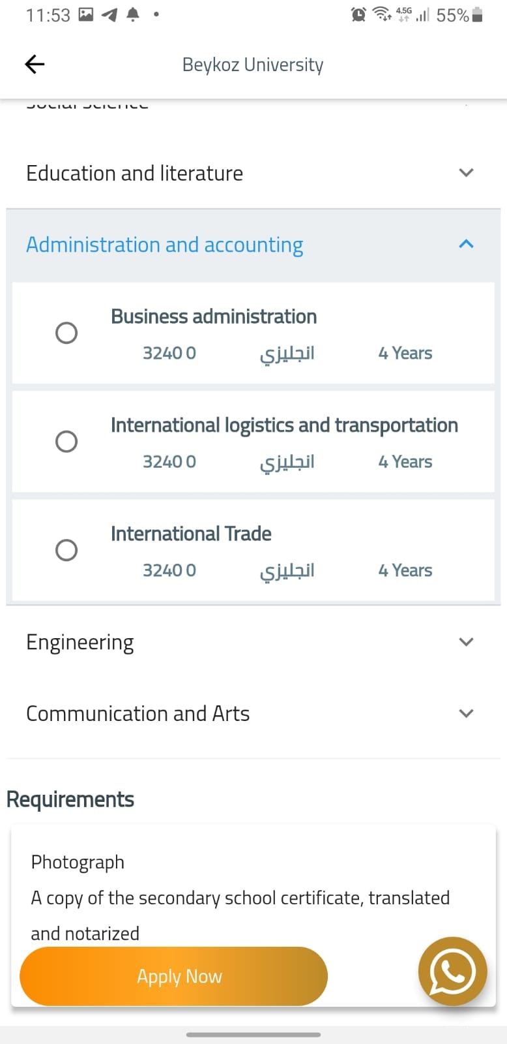This screenshot has width=507, height=1044.
Task: Expand the Engineering section chevron
Action: [x=466, y=642]
